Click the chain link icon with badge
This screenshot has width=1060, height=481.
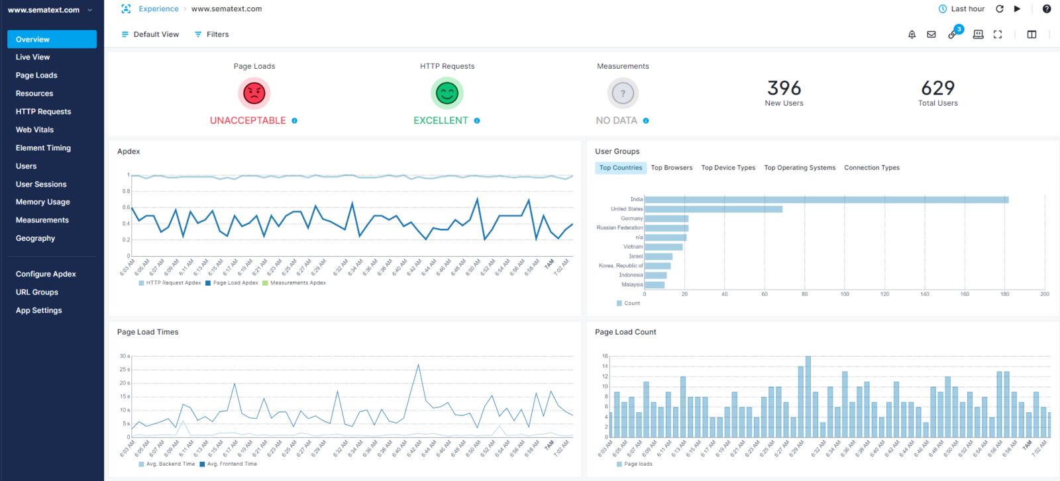pos(953,34)
